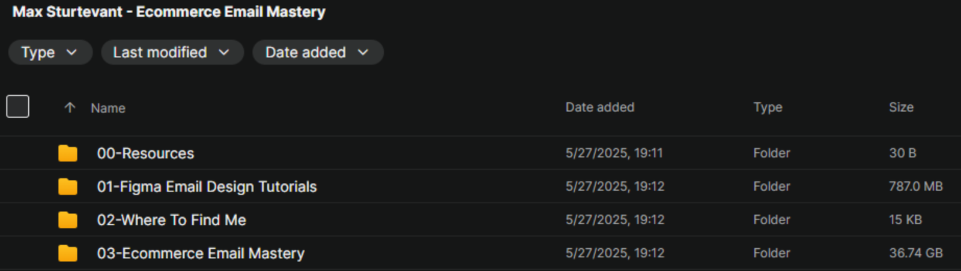This screenshot has height=271, width=961.
Task: Expand the Last modified filter
Action: (x=172, y=53)
